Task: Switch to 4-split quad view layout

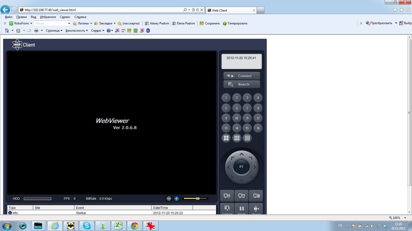Action: pos(226,138)
